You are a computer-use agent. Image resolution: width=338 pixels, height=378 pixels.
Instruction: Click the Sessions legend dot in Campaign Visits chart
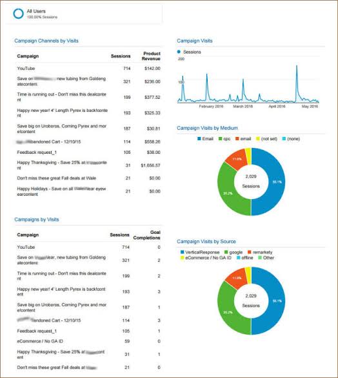pos(179,52)
